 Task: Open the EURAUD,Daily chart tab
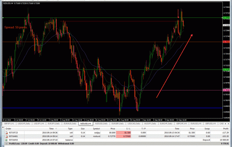(70, 124)
